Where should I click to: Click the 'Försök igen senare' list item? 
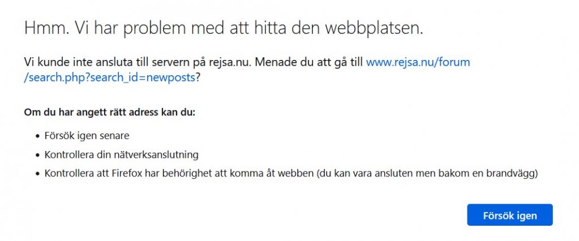(x=87, y=136)
